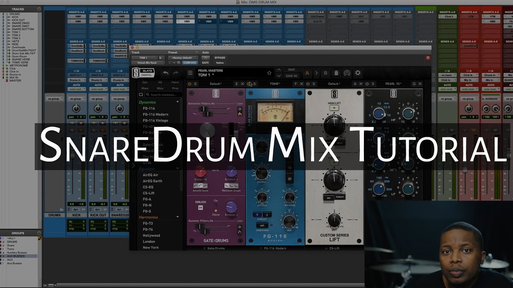Click the COMPARE button
This screenshot has height=288, width=513.
click(x=190, y=63)
